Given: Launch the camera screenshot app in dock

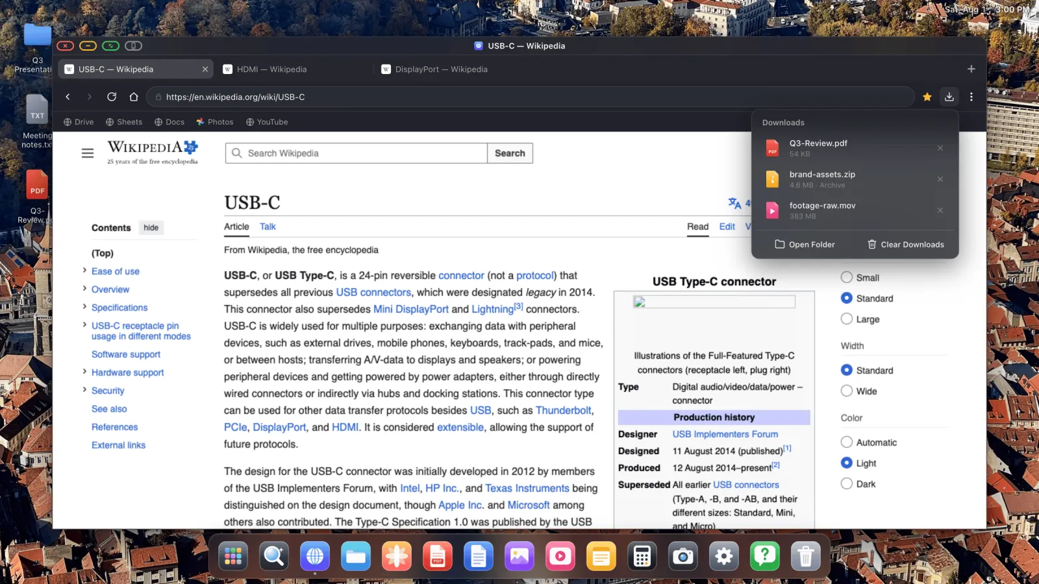Looking at the screenshot, I should [683, 556].
